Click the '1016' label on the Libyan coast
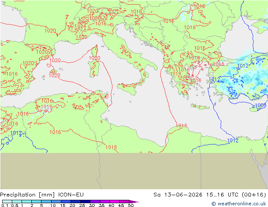This screenshot has height=207, width=268. 181,126
